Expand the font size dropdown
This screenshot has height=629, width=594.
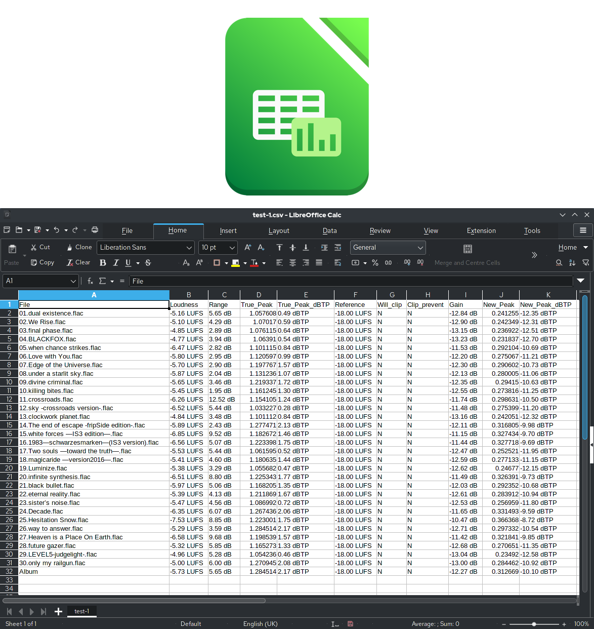tap(232, 248)
